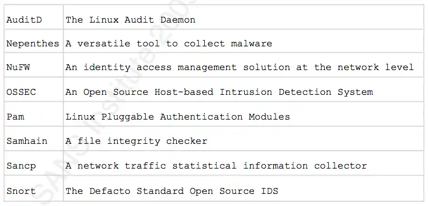Click the word 'System' in OSSEC description
The height and width of the screenshot is (206, 428).
point(355,92)
